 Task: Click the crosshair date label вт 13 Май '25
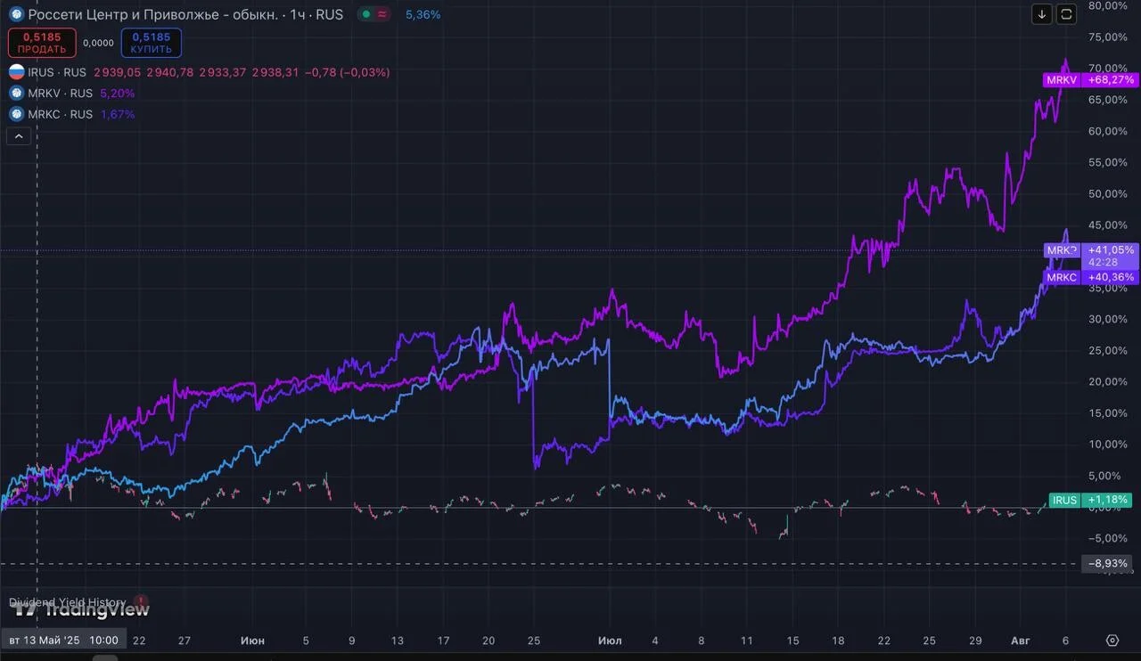coord(63,640)
